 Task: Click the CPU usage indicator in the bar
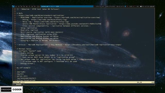pyautogui.click(x=100, y=6)
